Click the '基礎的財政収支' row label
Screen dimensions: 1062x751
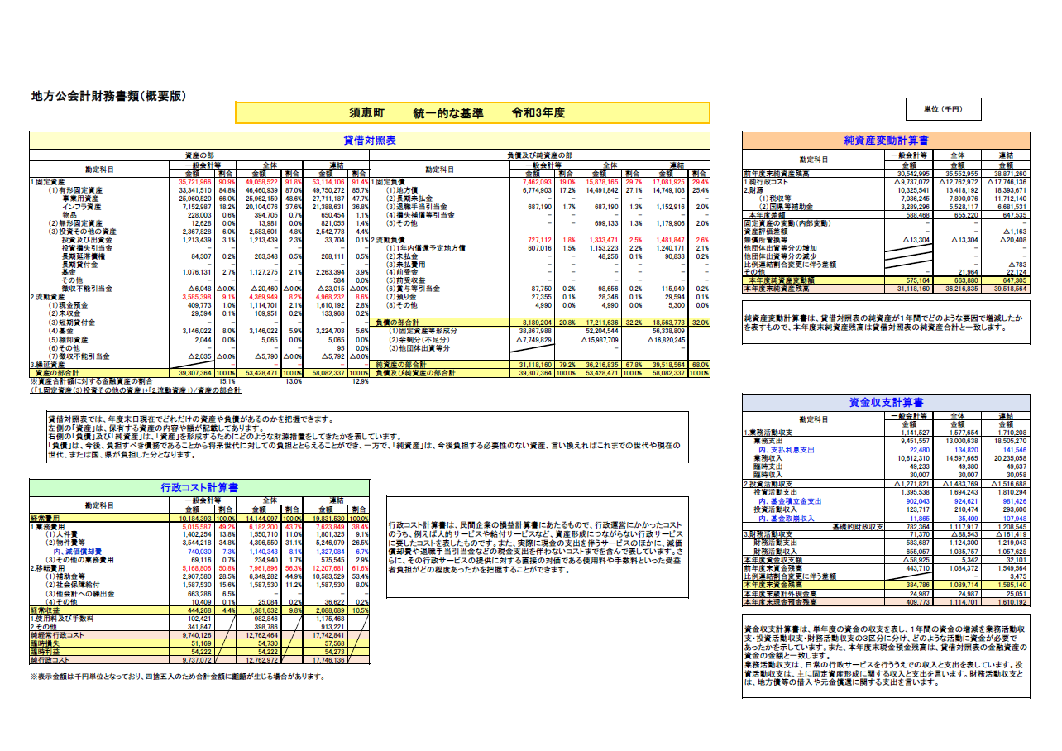[x=857, y=526]
